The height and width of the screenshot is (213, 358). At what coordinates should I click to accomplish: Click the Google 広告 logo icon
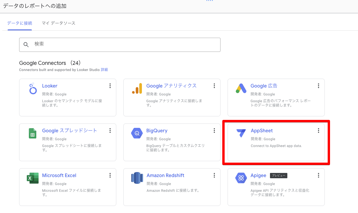[241, 88]
